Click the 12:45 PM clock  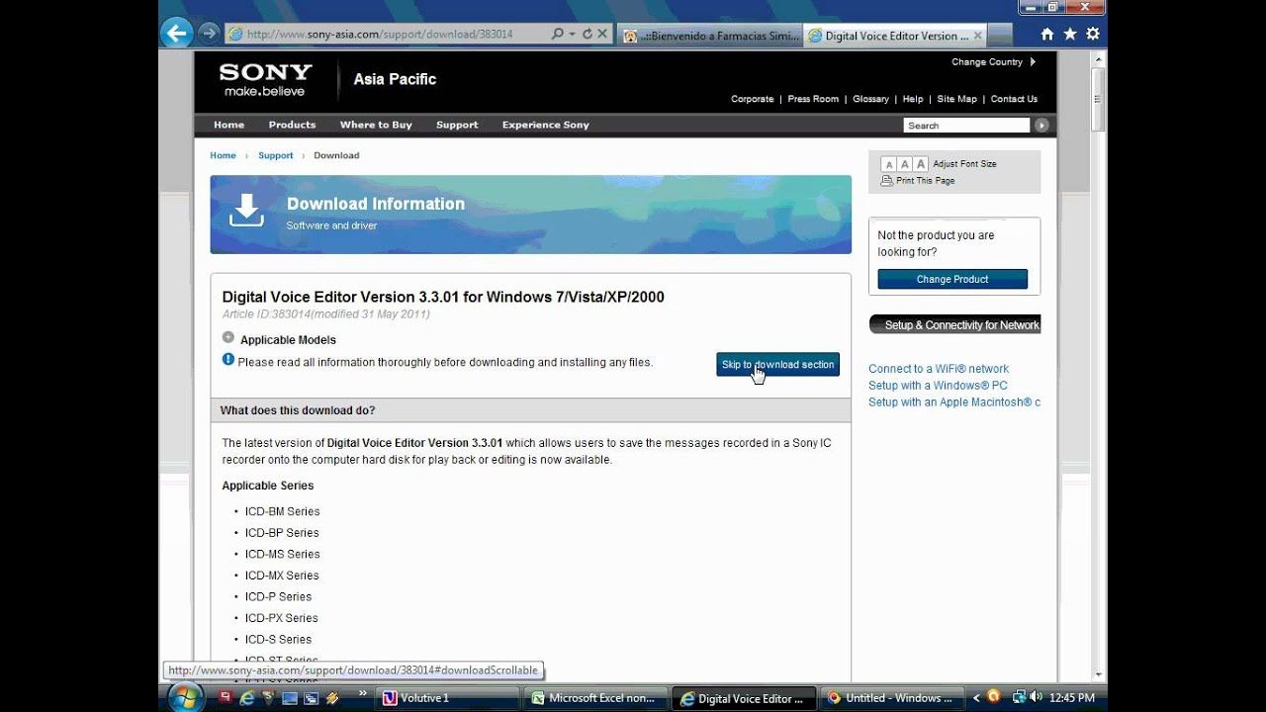click(x=1072, y=698)
